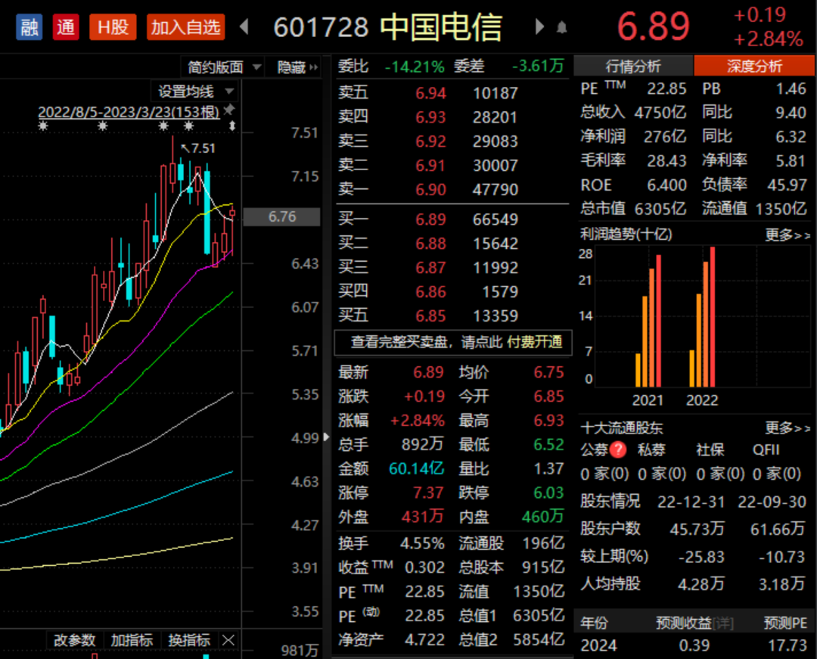Image resolution: width=817 pixels, height=659 pixels.
Task: Click 卖五 price 6.94
Action: tap(430, 93)
